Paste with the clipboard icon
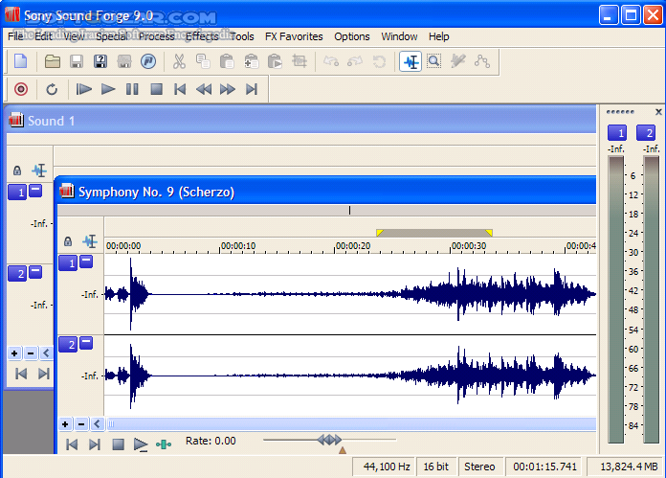 pos(227,61)
